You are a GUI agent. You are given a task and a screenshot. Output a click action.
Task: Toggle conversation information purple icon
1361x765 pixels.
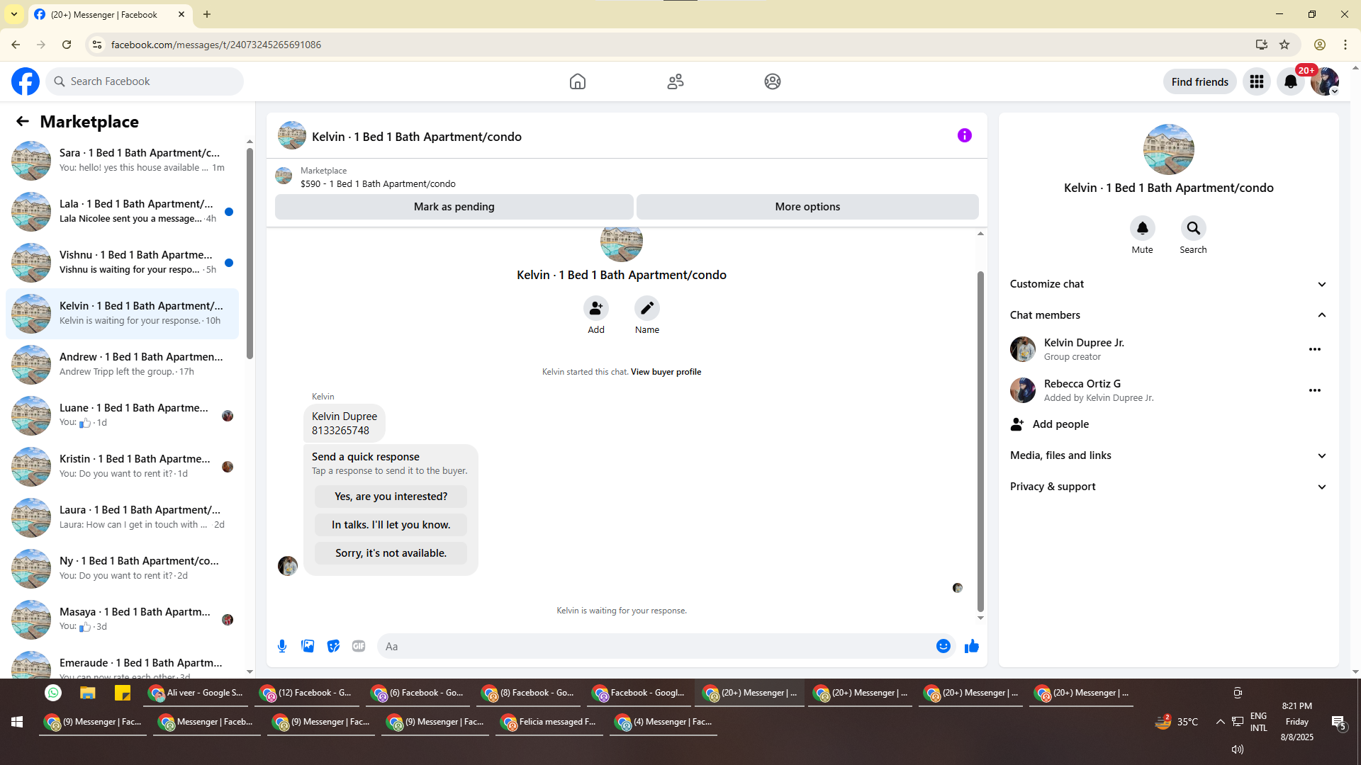[x=964, y=135]
